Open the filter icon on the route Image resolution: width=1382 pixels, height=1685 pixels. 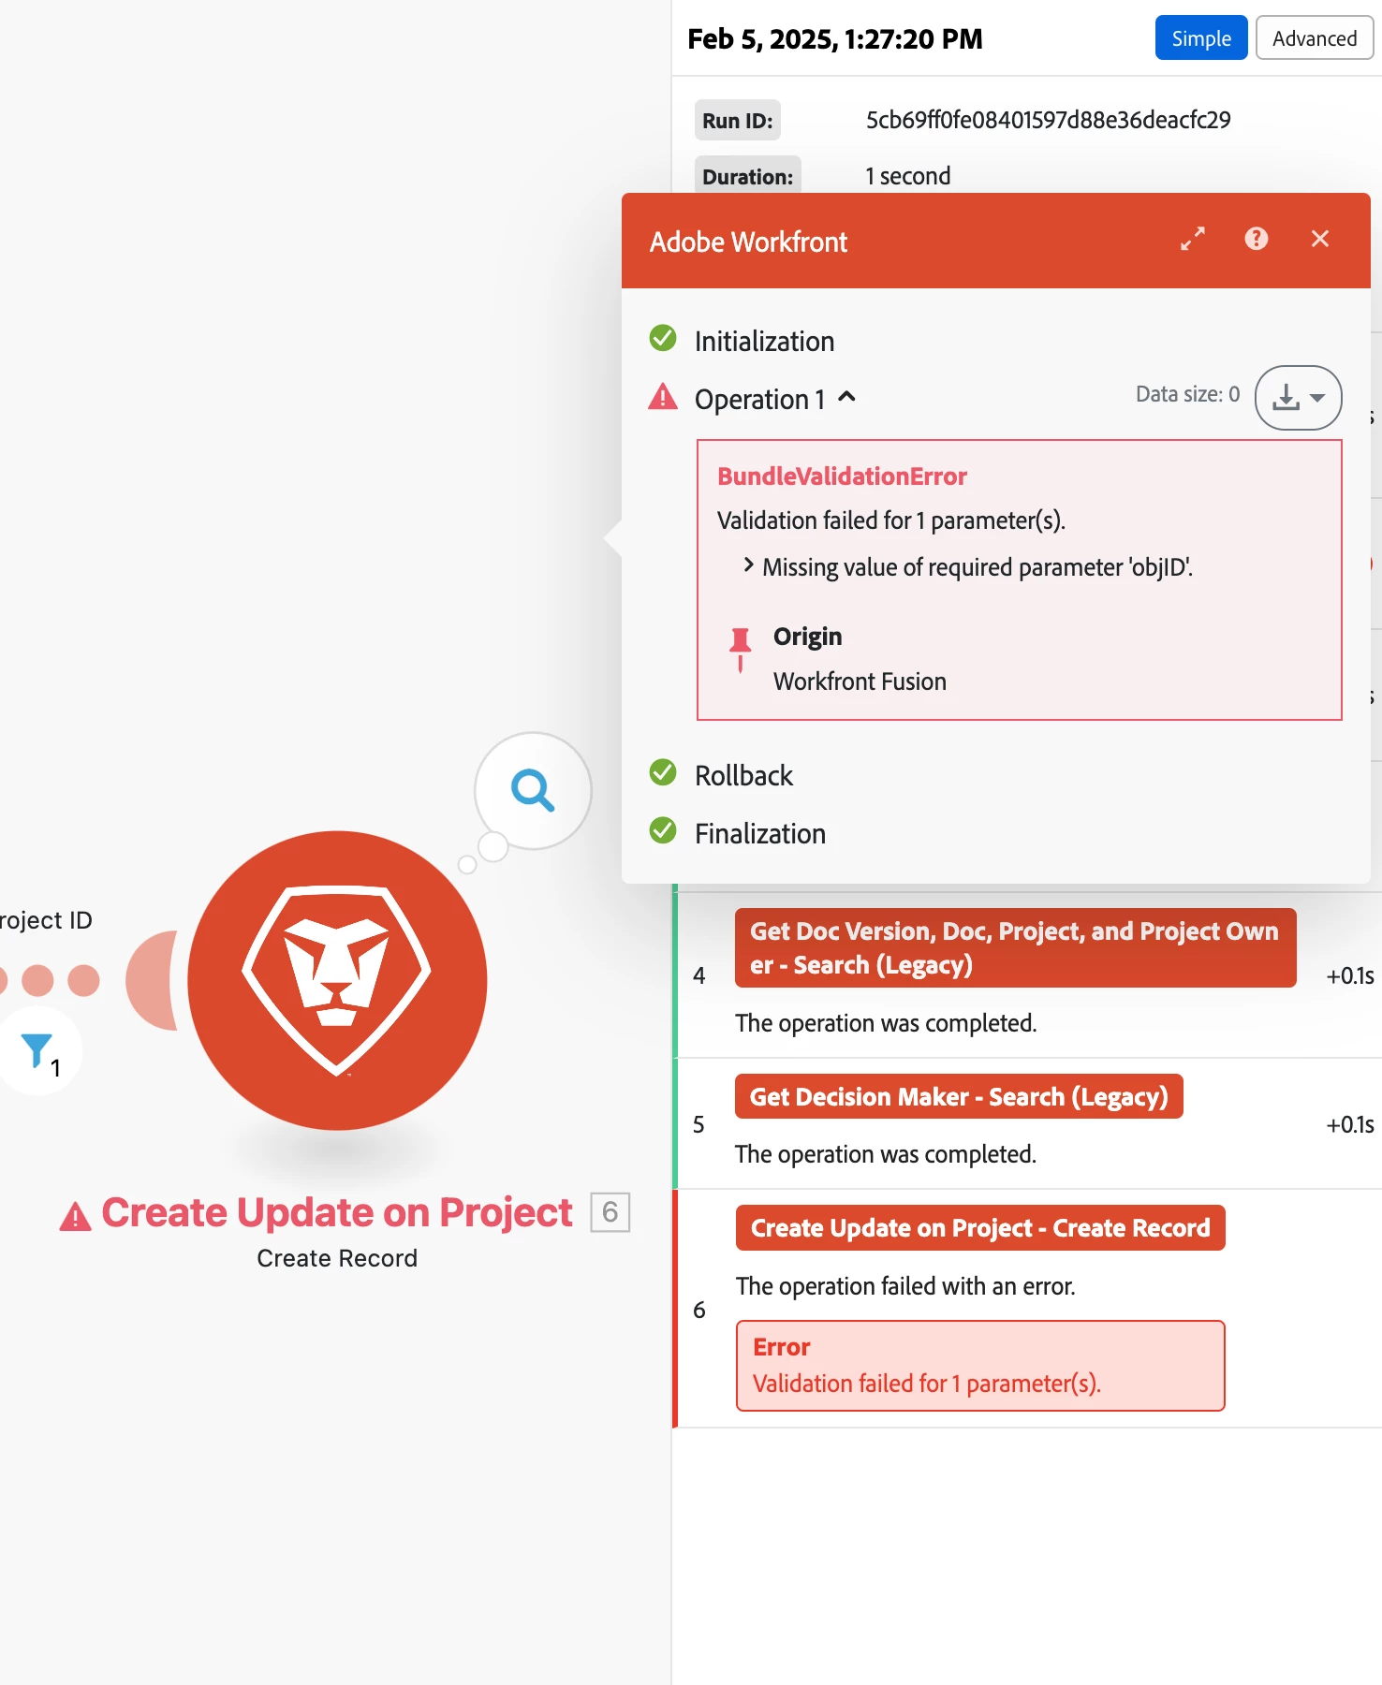click(37, 1051)
